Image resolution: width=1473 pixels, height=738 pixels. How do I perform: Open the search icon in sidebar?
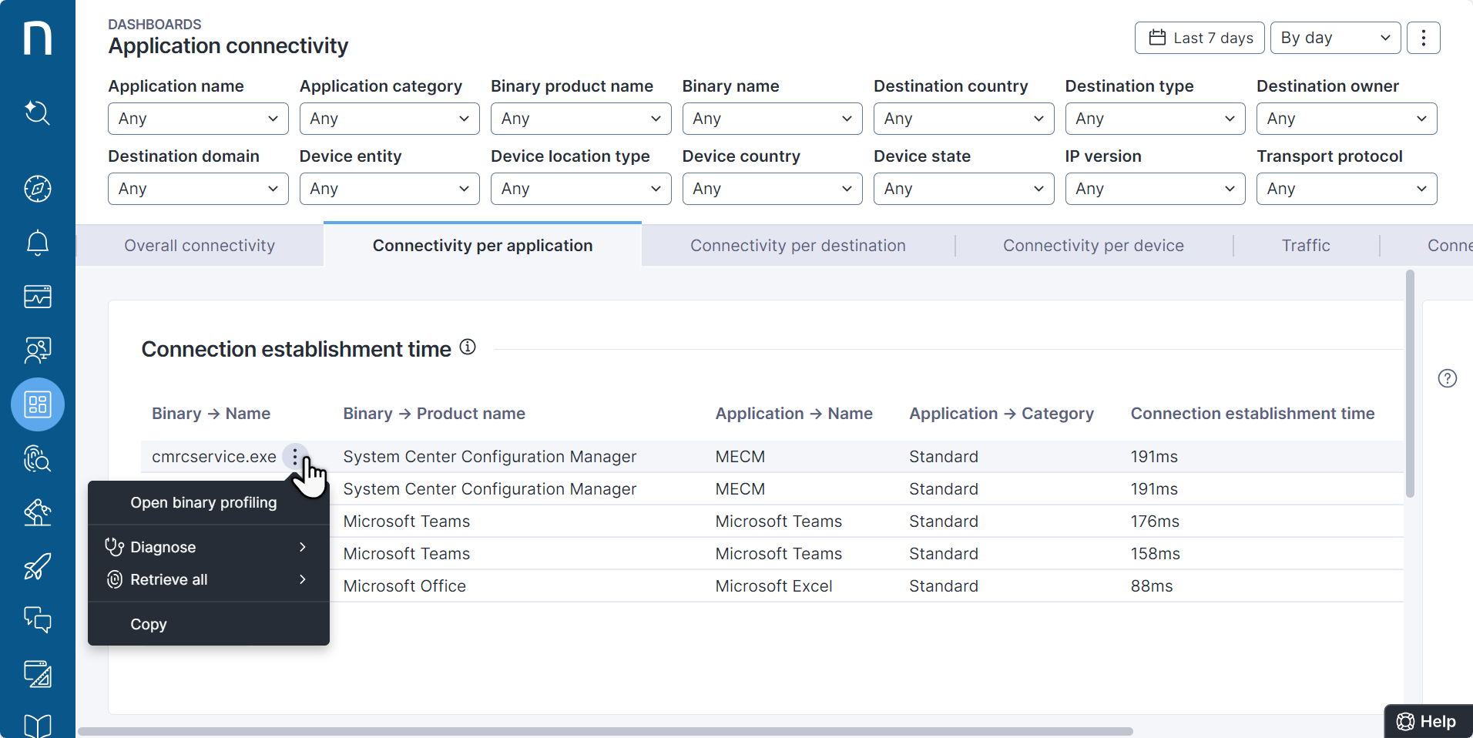coord(38,112)
